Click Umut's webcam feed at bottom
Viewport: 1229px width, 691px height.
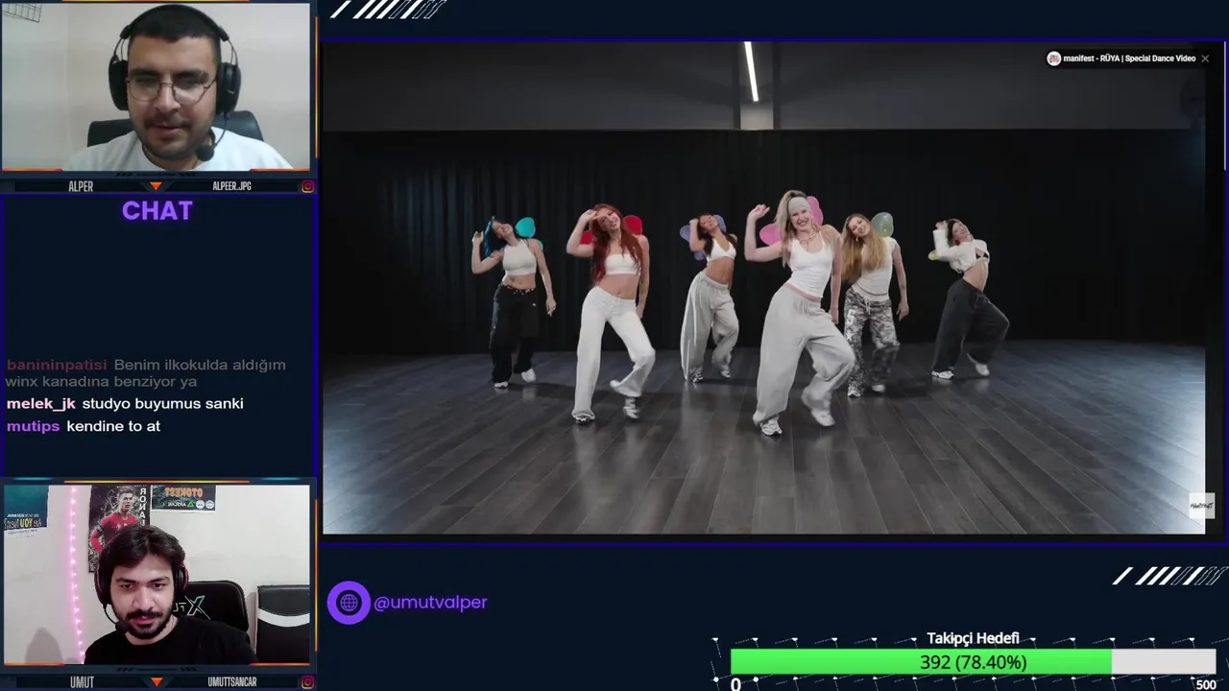click(156, 575)
